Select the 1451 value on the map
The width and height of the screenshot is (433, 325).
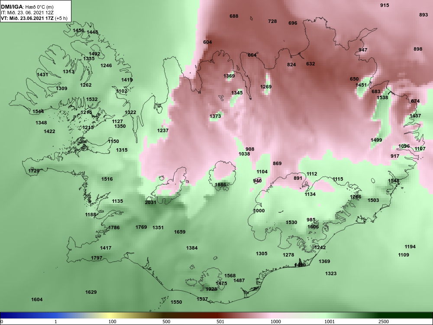coord(361,85)
